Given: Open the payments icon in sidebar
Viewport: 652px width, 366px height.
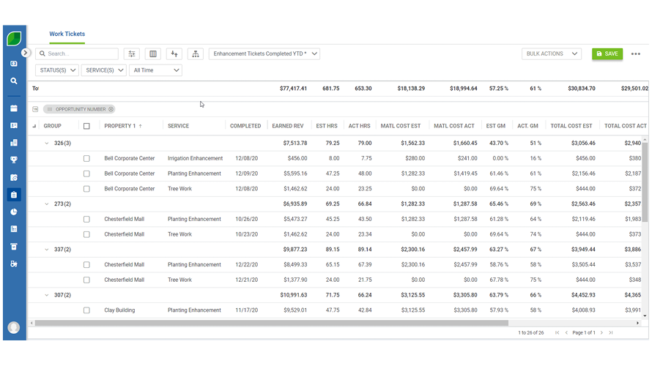Looking at the screenshot, I should click(x=14, y=64).
